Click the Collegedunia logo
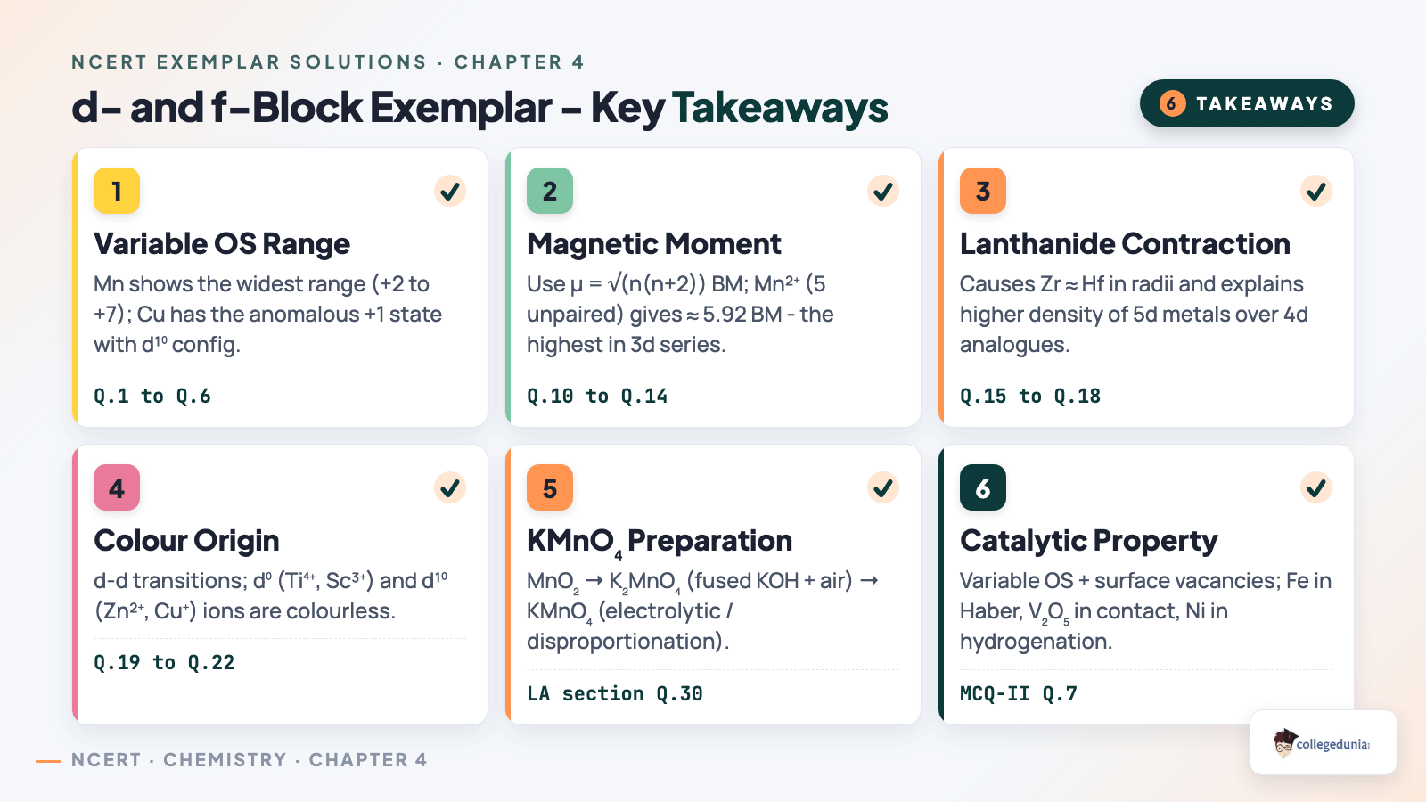The height and width of the screenshot is (802, 1426). pyautogui.click(x=1324, y=742)
